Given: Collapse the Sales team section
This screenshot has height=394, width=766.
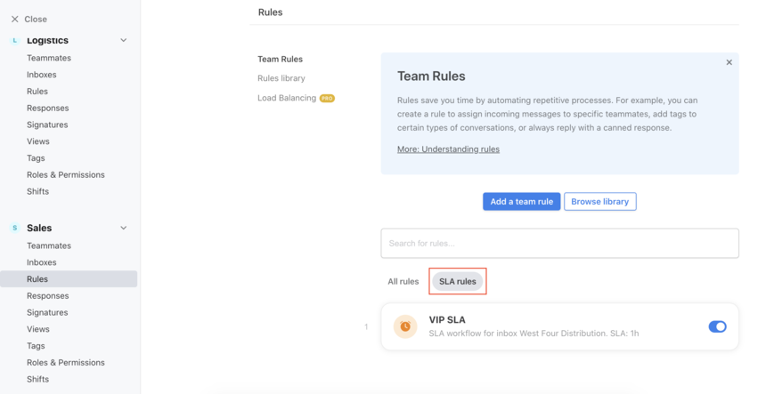Looking at the screenshot, I should coord(124,228).
